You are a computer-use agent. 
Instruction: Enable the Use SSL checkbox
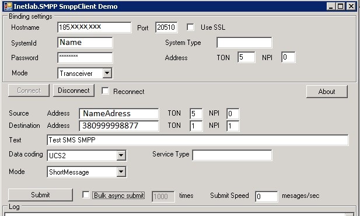[190, 27]
